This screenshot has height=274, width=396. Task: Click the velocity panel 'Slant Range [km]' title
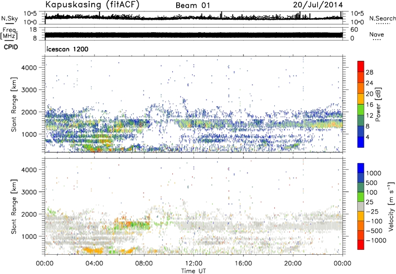pyautogui.click(x=14, y=207)
